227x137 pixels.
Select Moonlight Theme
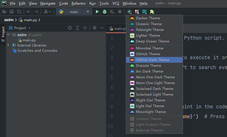point(154,112)
